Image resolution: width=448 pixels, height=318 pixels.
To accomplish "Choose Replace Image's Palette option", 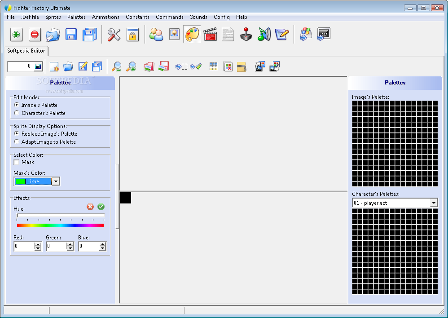I will click(x=17, y=133).
